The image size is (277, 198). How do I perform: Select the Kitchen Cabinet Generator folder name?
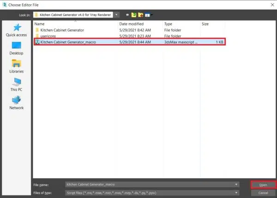(x=62, y=30)
